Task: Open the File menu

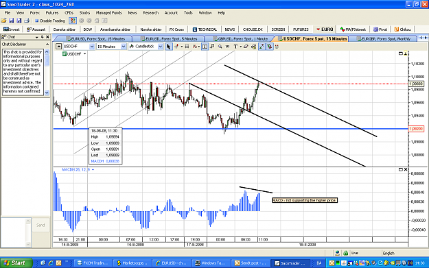Action: [8, 12]
